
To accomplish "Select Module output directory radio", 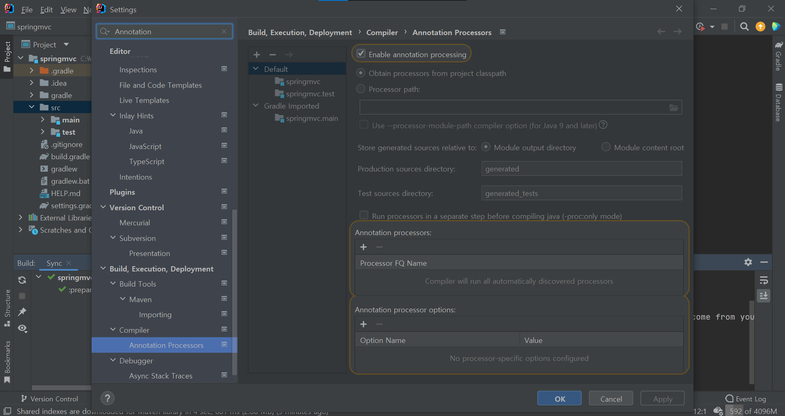I will [x=486, y=147].
